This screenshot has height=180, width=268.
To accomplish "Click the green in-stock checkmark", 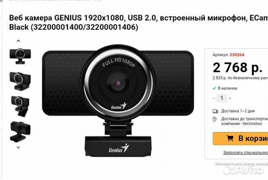I will (x=214, y=88).
